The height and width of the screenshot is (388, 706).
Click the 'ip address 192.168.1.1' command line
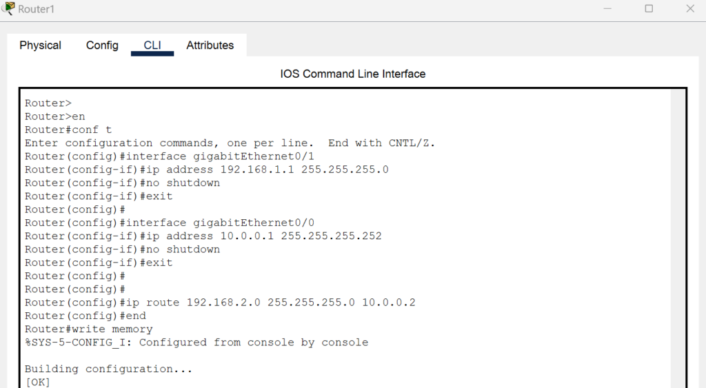[x=207, y=170]
